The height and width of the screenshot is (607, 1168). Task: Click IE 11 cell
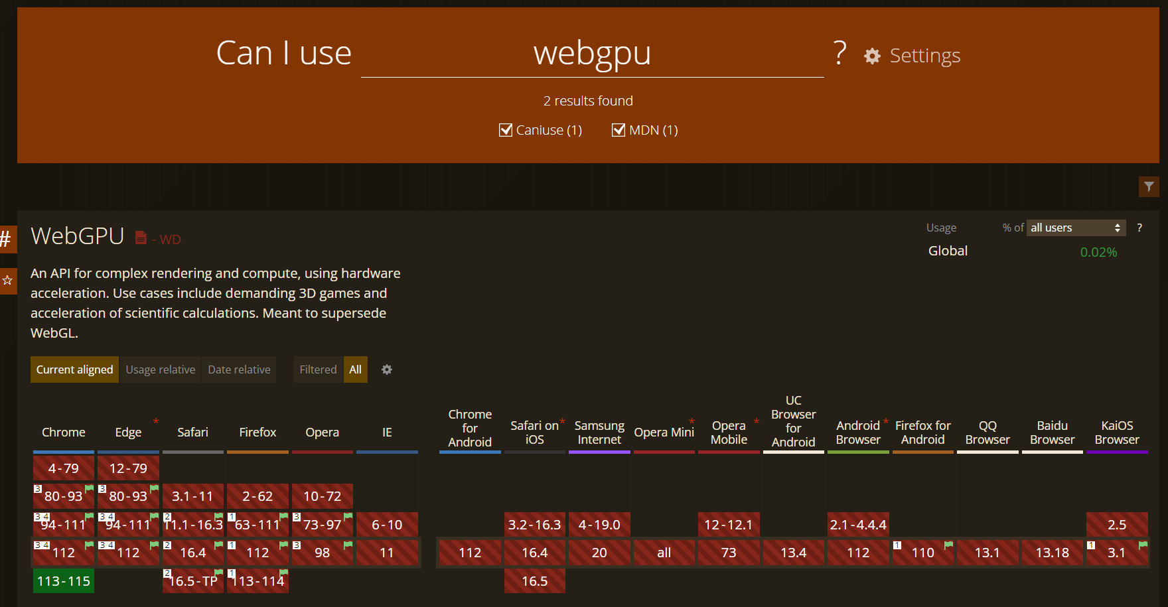(x=387, y=553)
